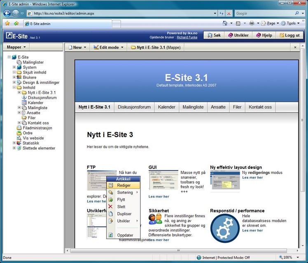Click the Responstid gears thumbnail image
Image resolution: width=308 pixels, height=263 pixels.
[225, 228]
